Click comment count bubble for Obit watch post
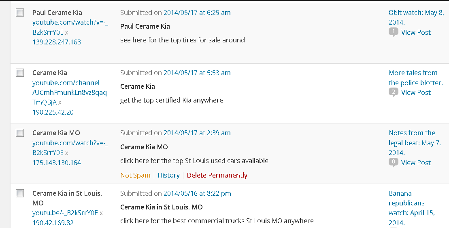 (x=393, y=32)
